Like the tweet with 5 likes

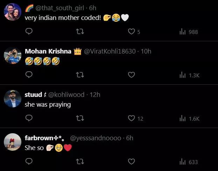point(131,31)
